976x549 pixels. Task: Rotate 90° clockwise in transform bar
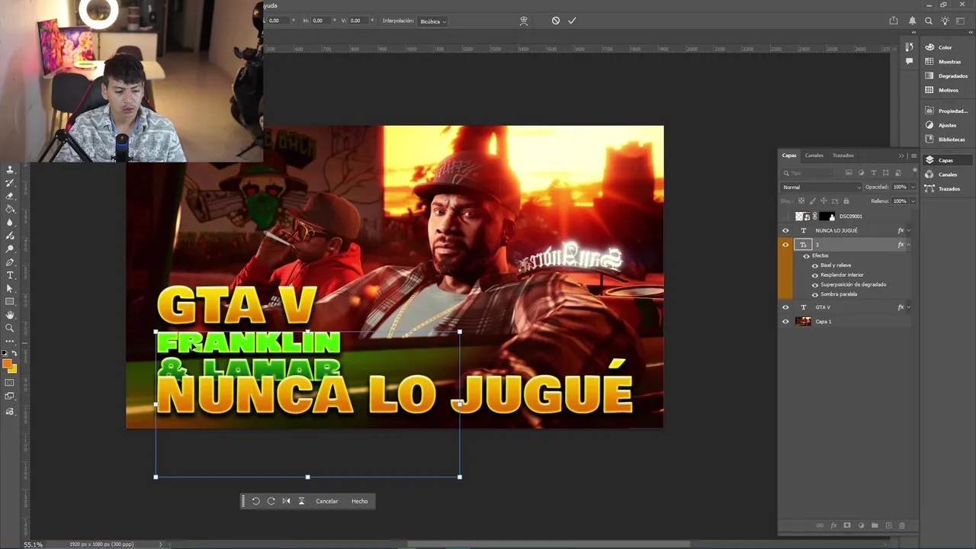[271, 501]
